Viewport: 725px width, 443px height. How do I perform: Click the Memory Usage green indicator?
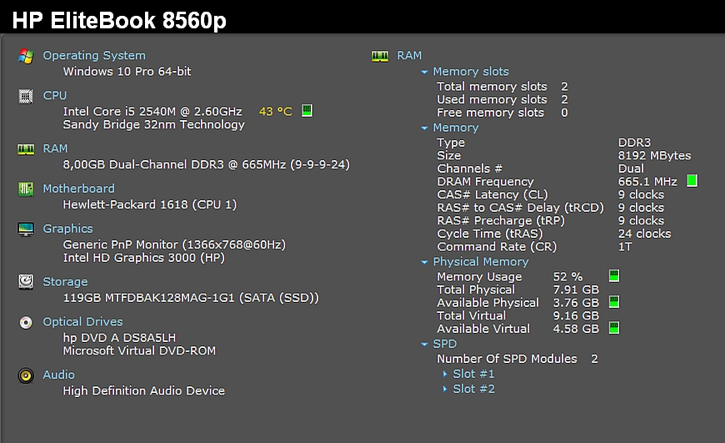[x=614, y=276]
